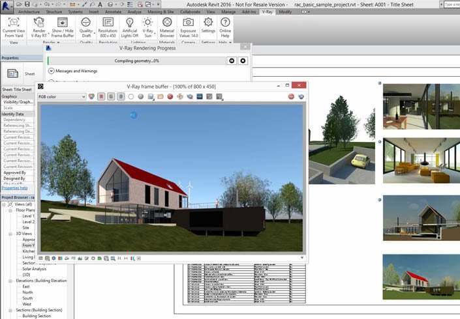Select Solar Analysis in Project Browser
This screenshot has height=319, width=460.
(x=35, y=269)
